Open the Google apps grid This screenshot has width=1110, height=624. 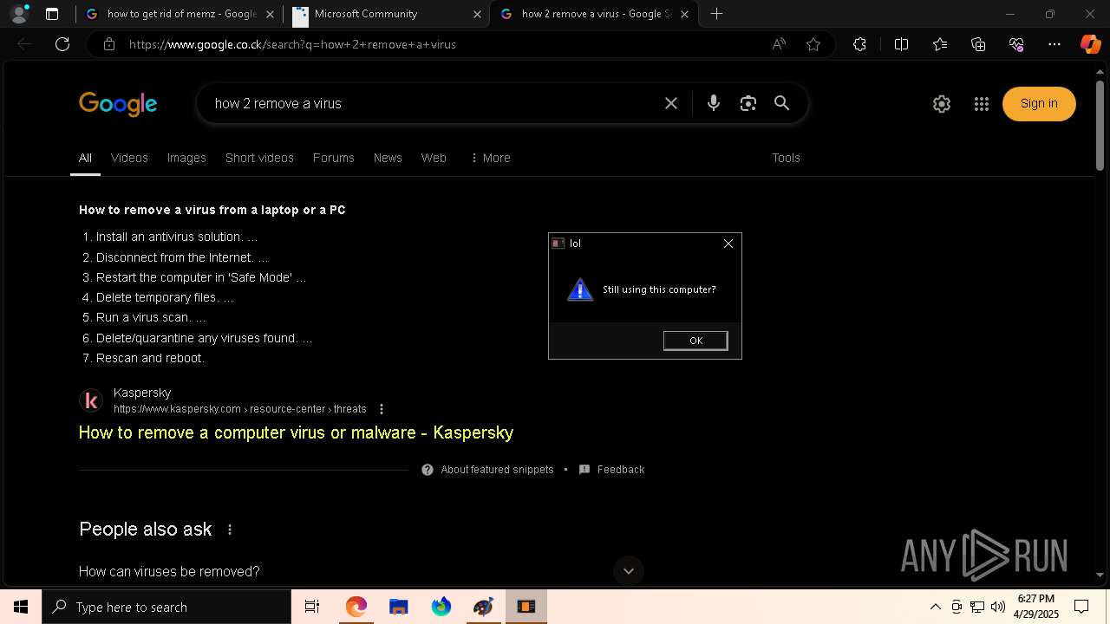pos(982,104)
